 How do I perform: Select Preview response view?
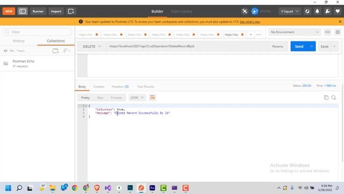point(116,98)
